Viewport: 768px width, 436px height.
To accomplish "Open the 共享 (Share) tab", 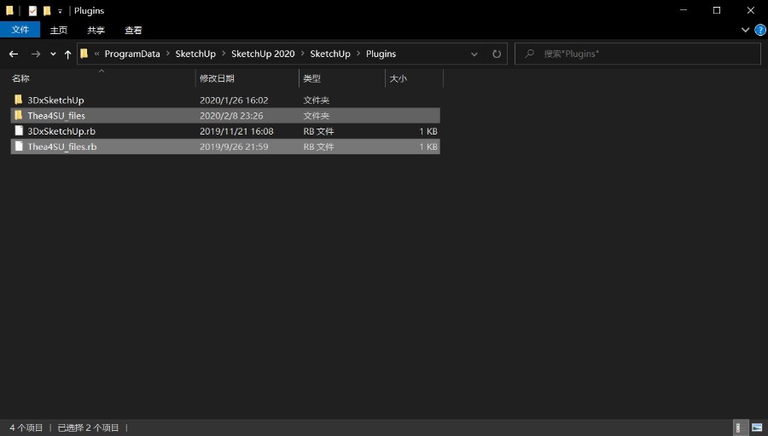I will (x=96, y=30).
